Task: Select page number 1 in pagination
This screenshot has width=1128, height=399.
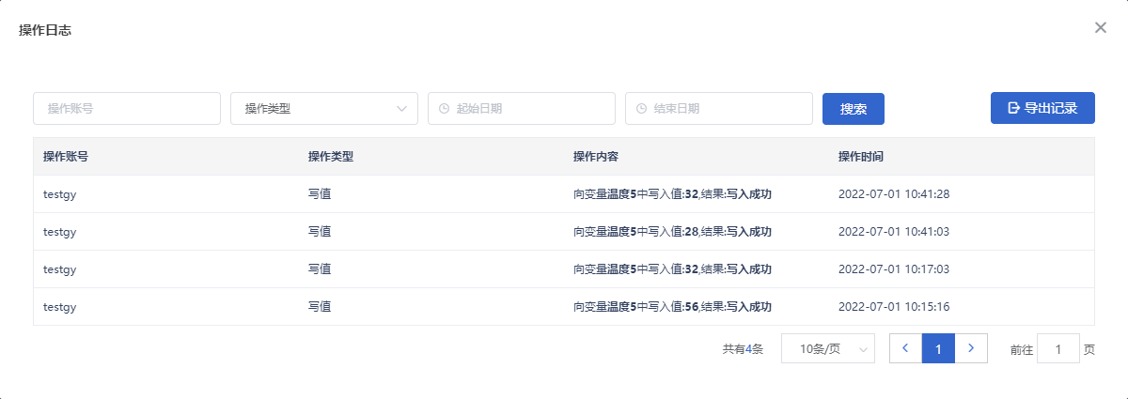Action: point(938,348)
